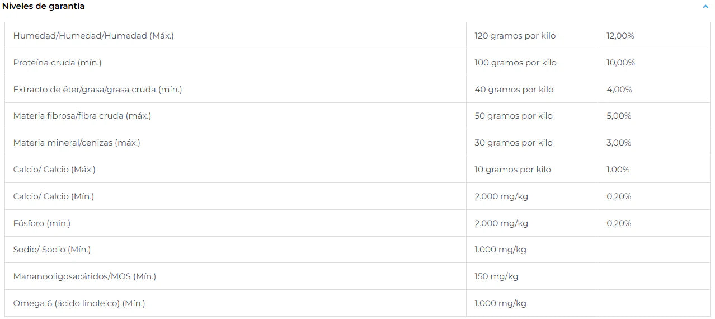Select the Calcio (Máx.) row label
Image resolution: width=715 pixels, height=319 pixels.
point(54,170)
